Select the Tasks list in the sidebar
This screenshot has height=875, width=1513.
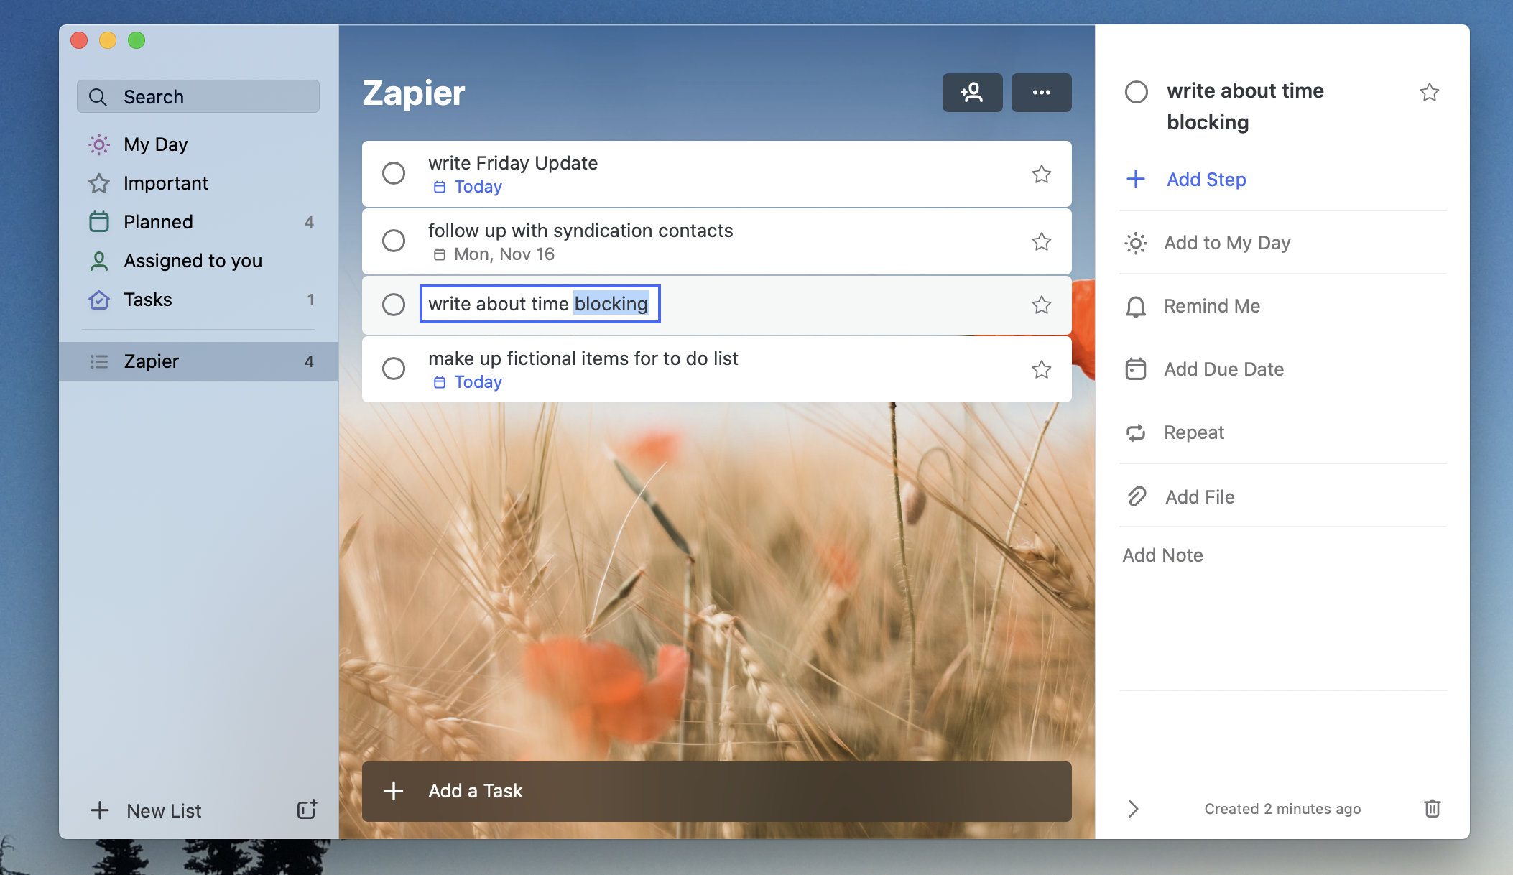(148, 299)
